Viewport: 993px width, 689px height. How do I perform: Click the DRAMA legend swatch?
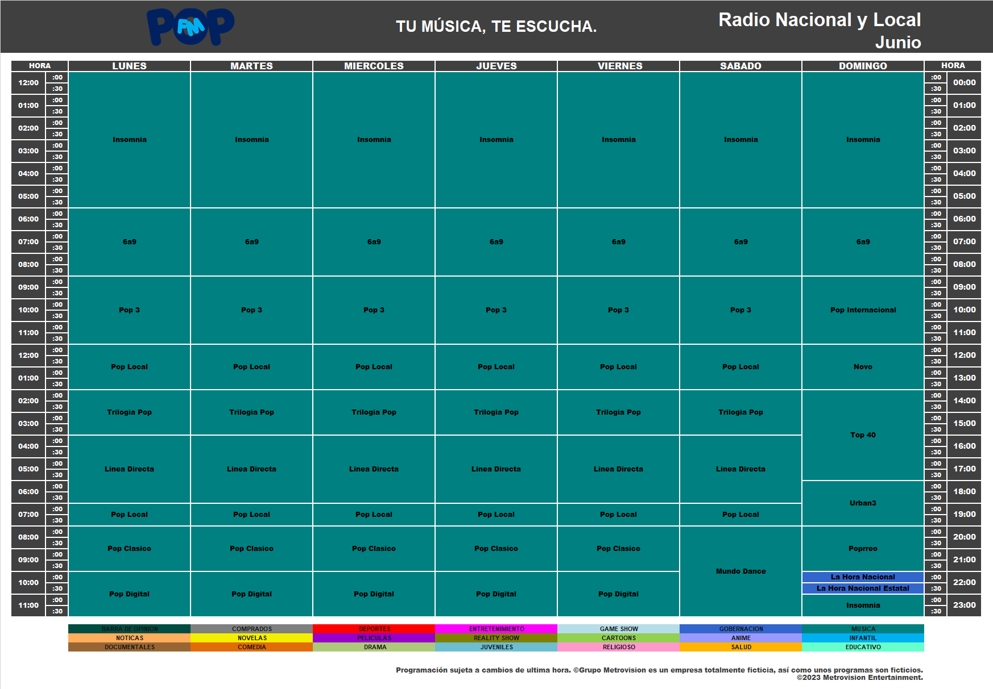pos(374,647)
